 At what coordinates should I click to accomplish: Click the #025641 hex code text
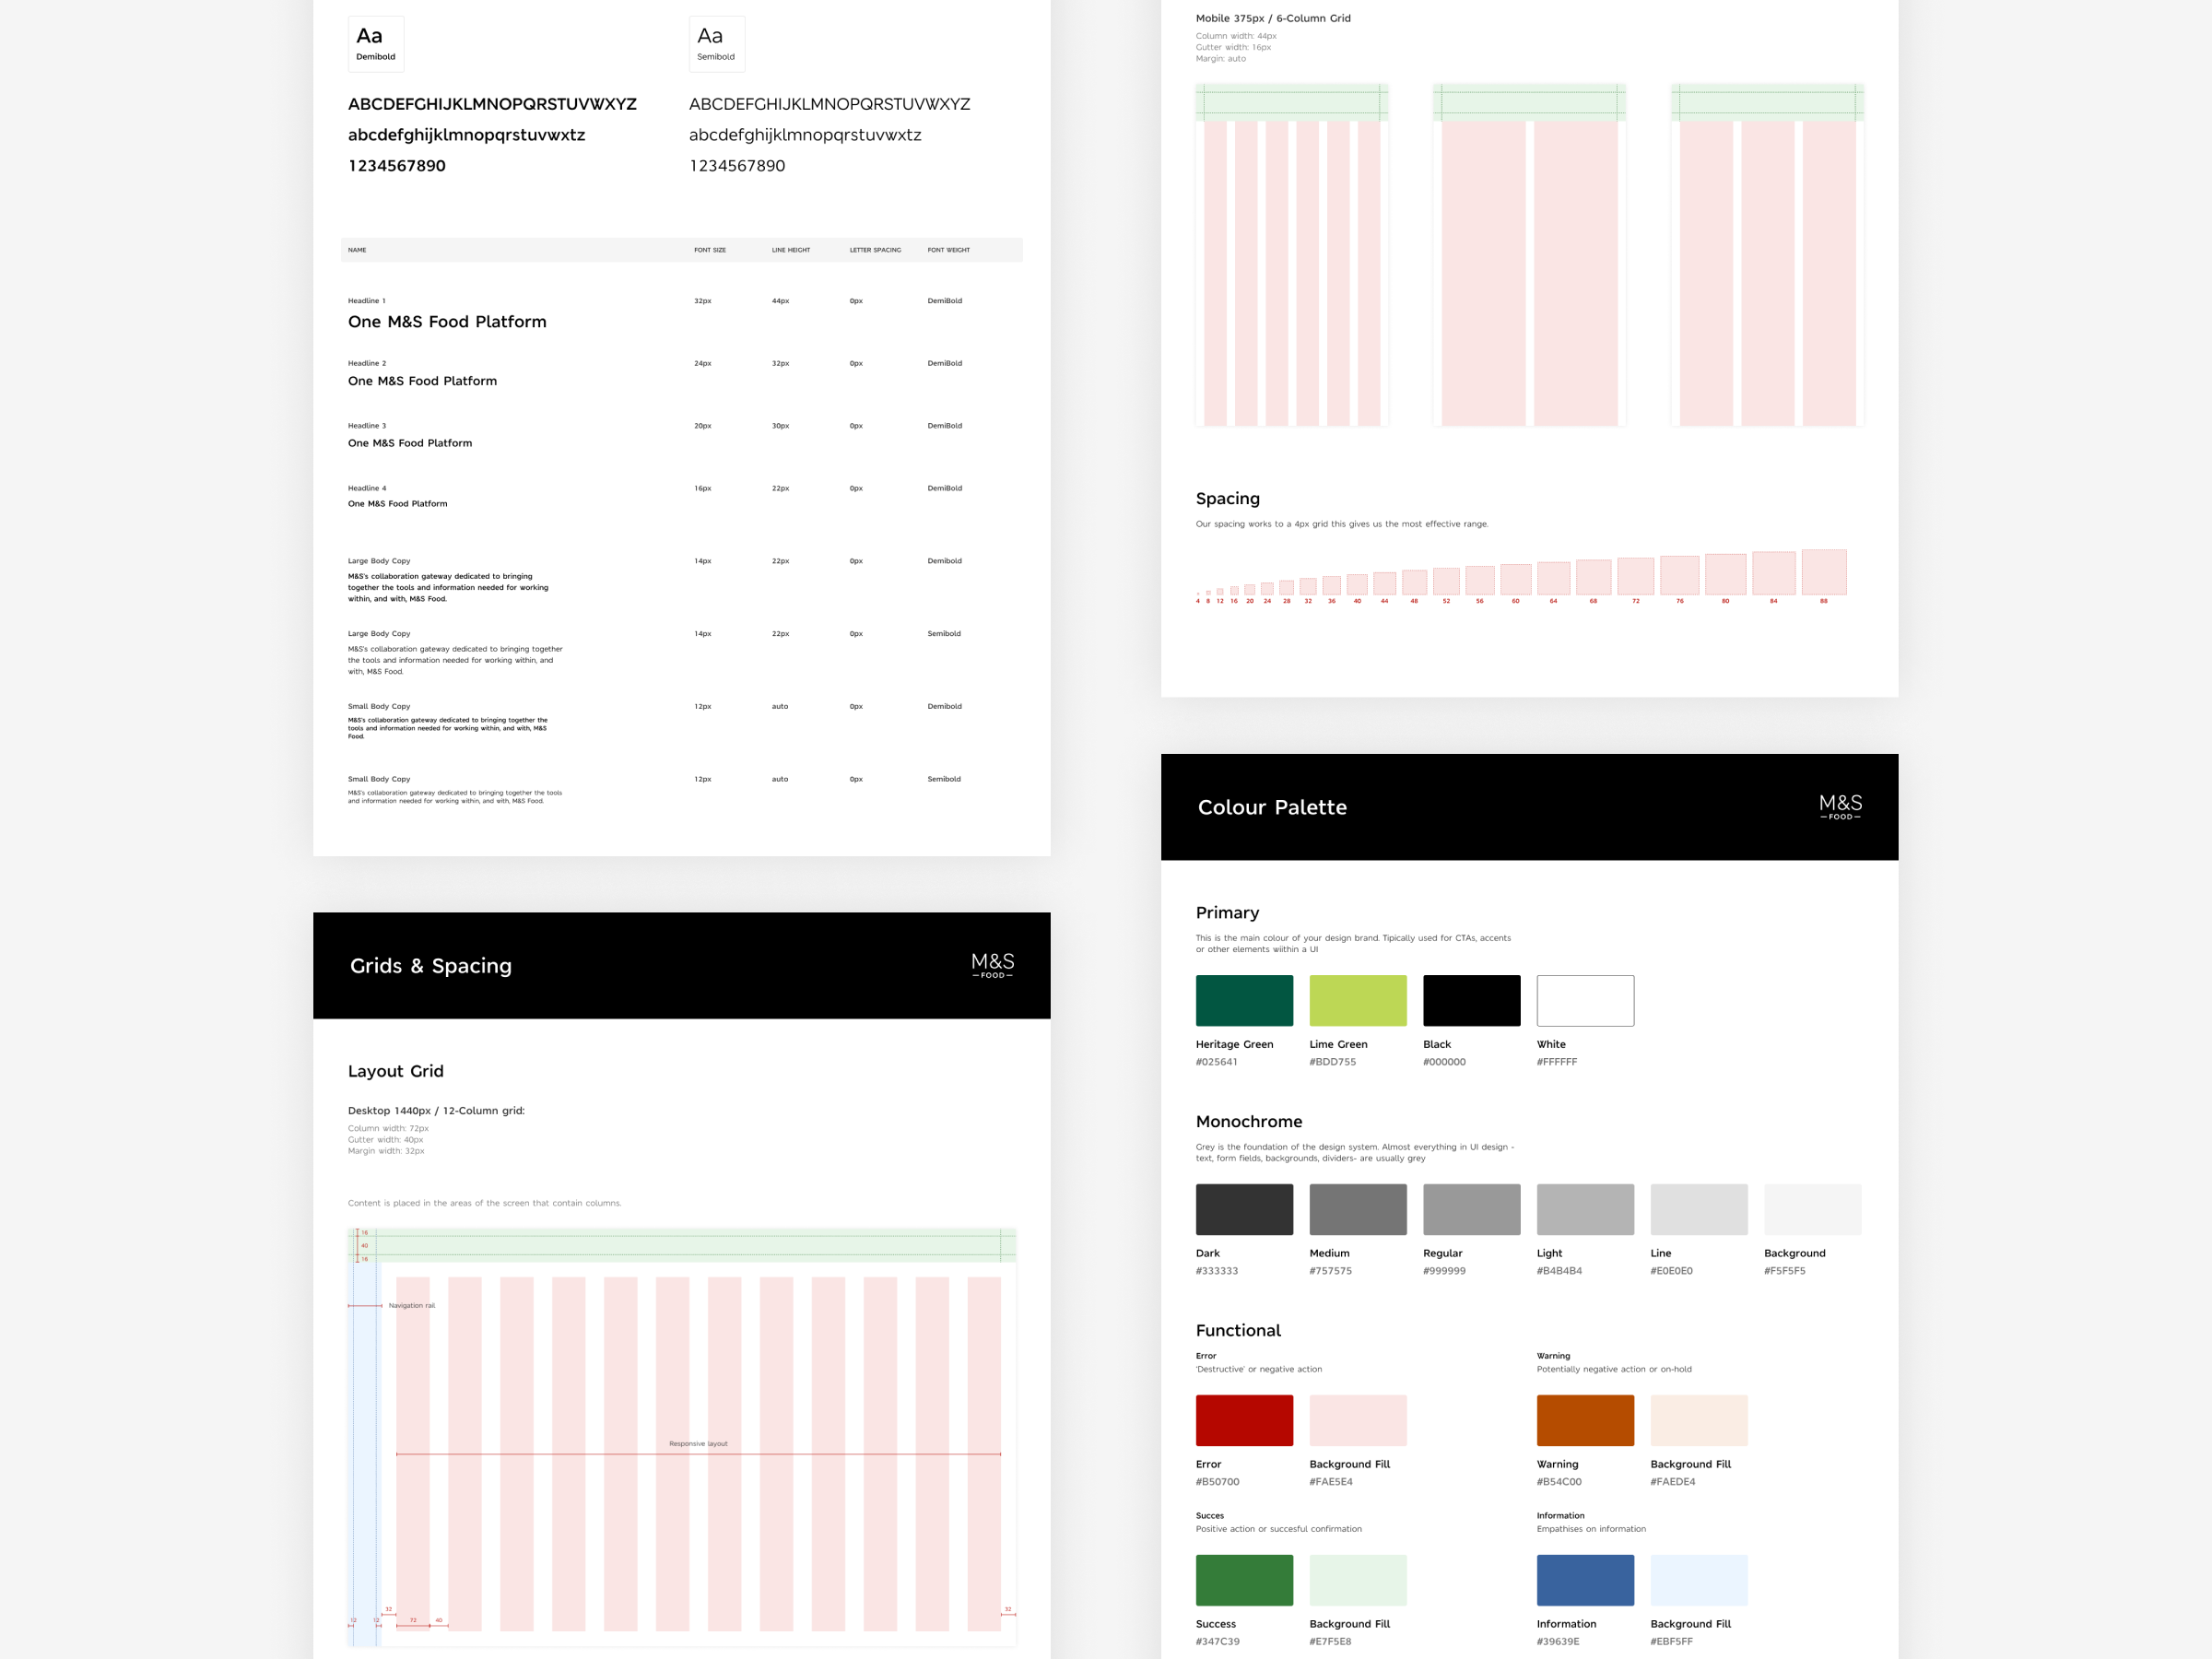(x=1216, y=1062)
